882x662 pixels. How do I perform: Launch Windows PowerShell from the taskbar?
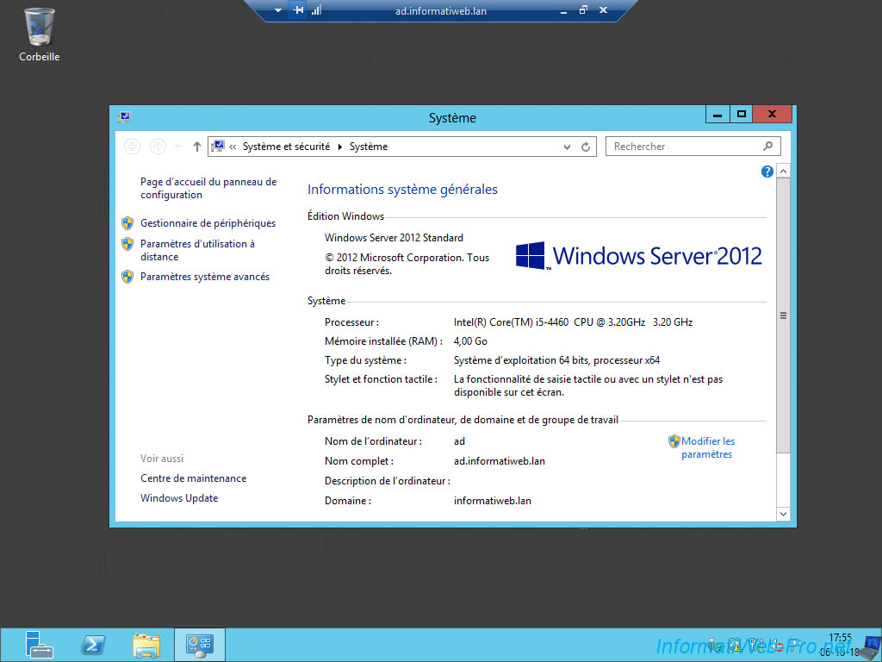pos(93,645)
